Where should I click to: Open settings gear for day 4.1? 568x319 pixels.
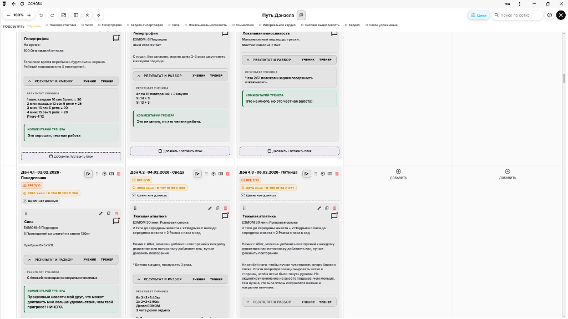(x=104, y=174)
